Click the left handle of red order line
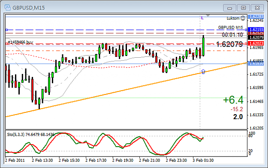Image resolution: width=268 pixels, height=168 pixels. pos(6,44)
